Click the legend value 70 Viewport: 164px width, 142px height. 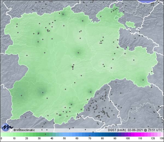pyautogui.click(x=90, y=138)
